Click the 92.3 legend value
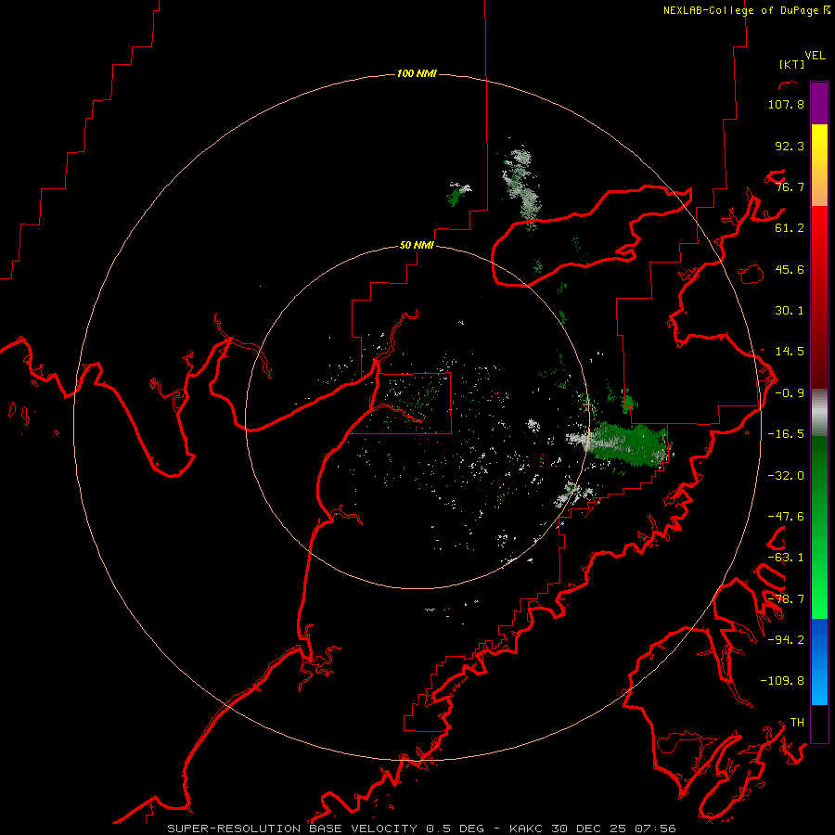This screenshot has width=835, height=835. click(790, 146)
